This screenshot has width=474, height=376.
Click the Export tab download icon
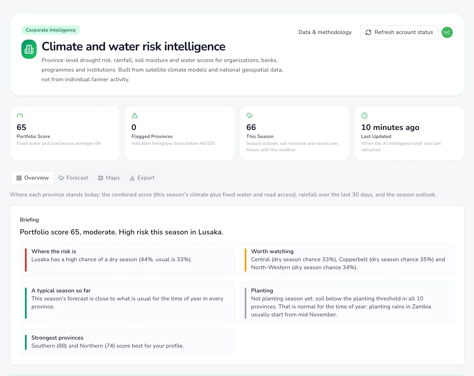(x=132, y=178)
